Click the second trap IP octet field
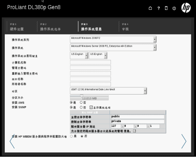 [x=129, y=126]
